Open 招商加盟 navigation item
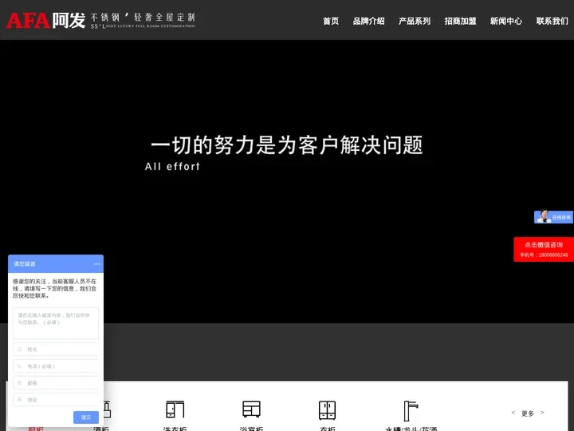Image resolution: width=574 pixels, height=431 pixels. click(460, 21)
